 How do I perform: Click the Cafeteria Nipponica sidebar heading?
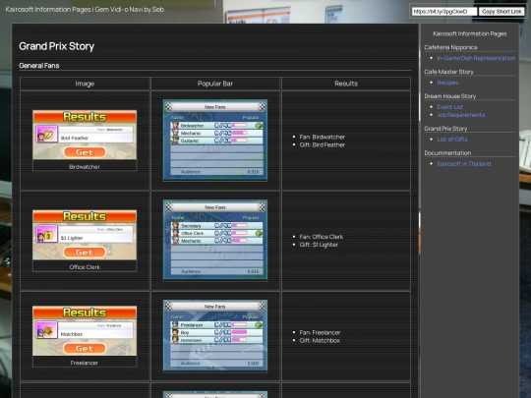click(450, 47)
